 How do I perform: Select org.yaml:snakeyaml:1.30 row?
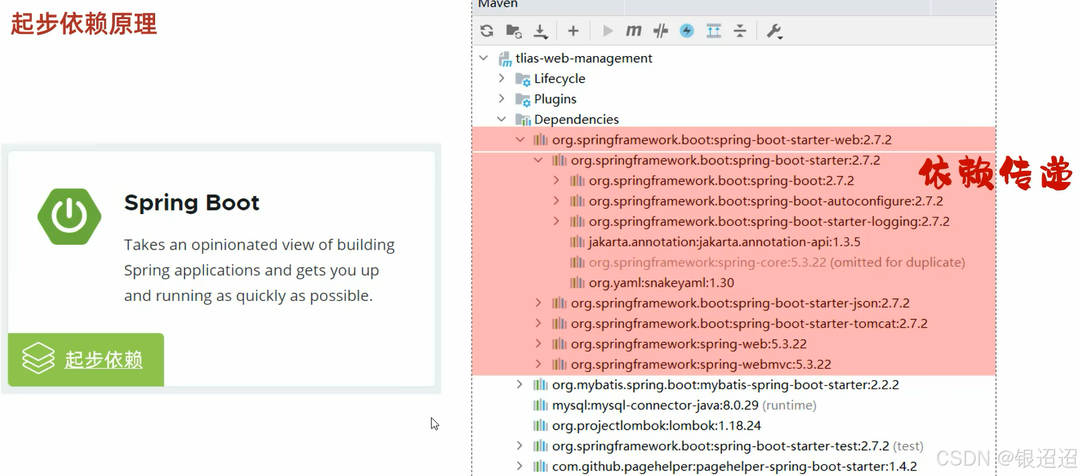tap(734, 283)
